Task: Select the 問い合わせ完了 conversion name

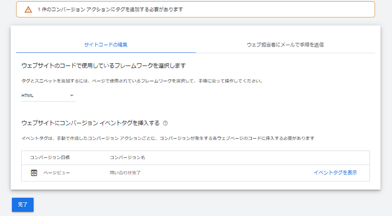Action: 125,173
